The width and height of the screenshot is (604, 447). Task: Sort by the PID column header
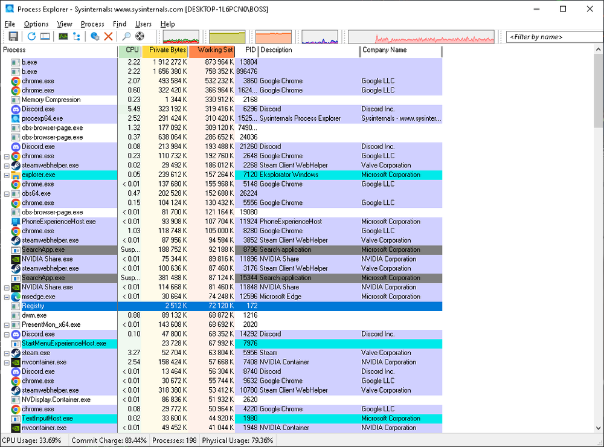[246, 50]
